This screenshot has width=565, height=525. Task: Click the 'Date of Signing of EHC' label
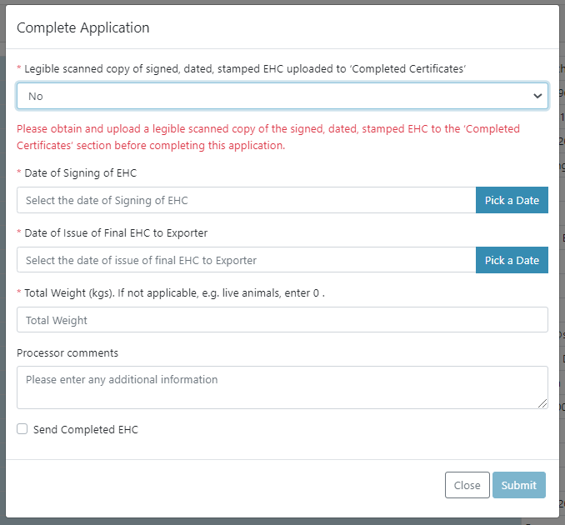[x=80, y=173]
